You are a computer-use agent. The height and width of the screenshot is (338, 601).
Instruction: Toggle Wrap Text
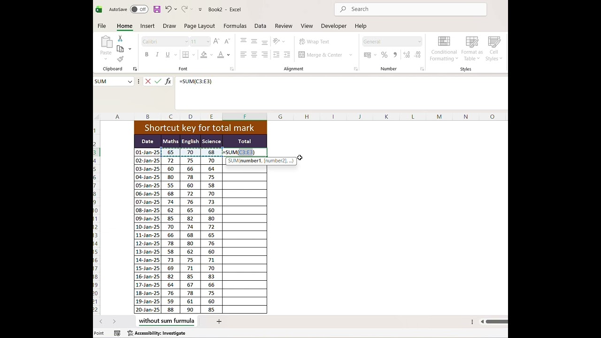(x=314, y=42)
